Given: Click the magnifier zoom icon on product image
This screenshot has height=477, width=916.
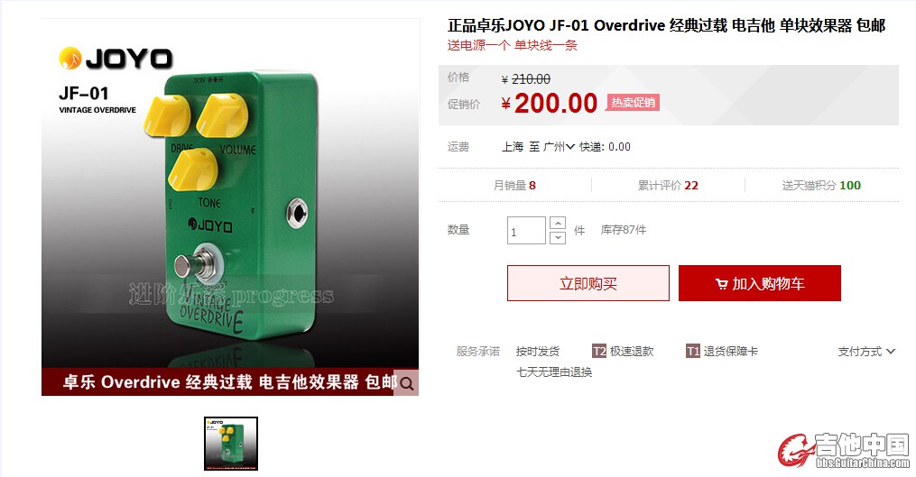Looking at the screenshot, I should coord(407,383).
